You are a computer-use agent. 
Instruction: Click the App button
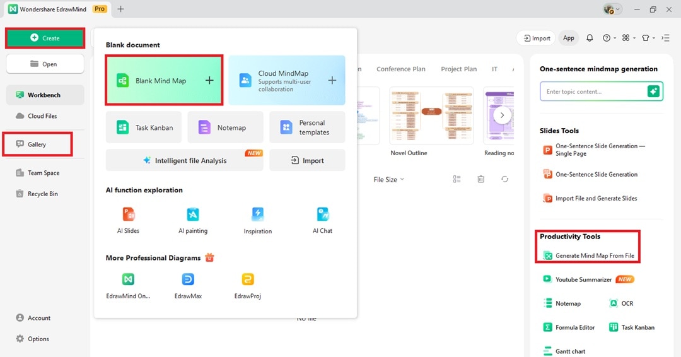click(569, 38)
